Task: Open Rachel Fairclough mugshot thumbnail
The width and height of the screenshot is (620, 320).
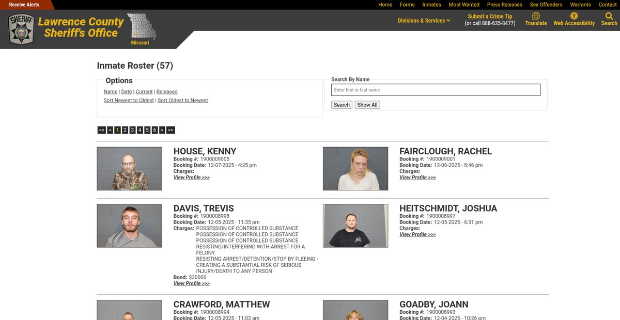Action: point(355,169)
